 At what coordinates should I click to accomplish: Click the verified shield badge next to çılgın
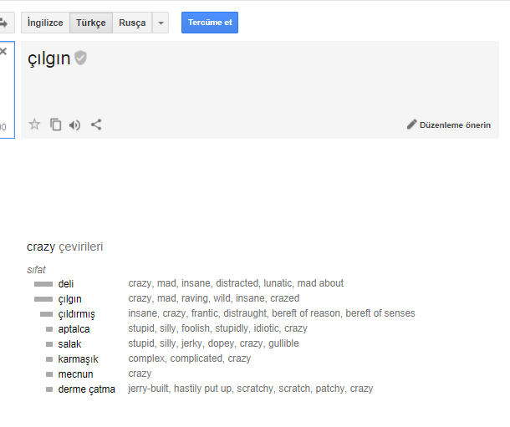80,58
